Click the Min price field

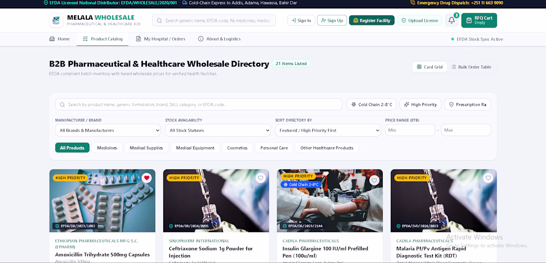(x=410, y=130)
